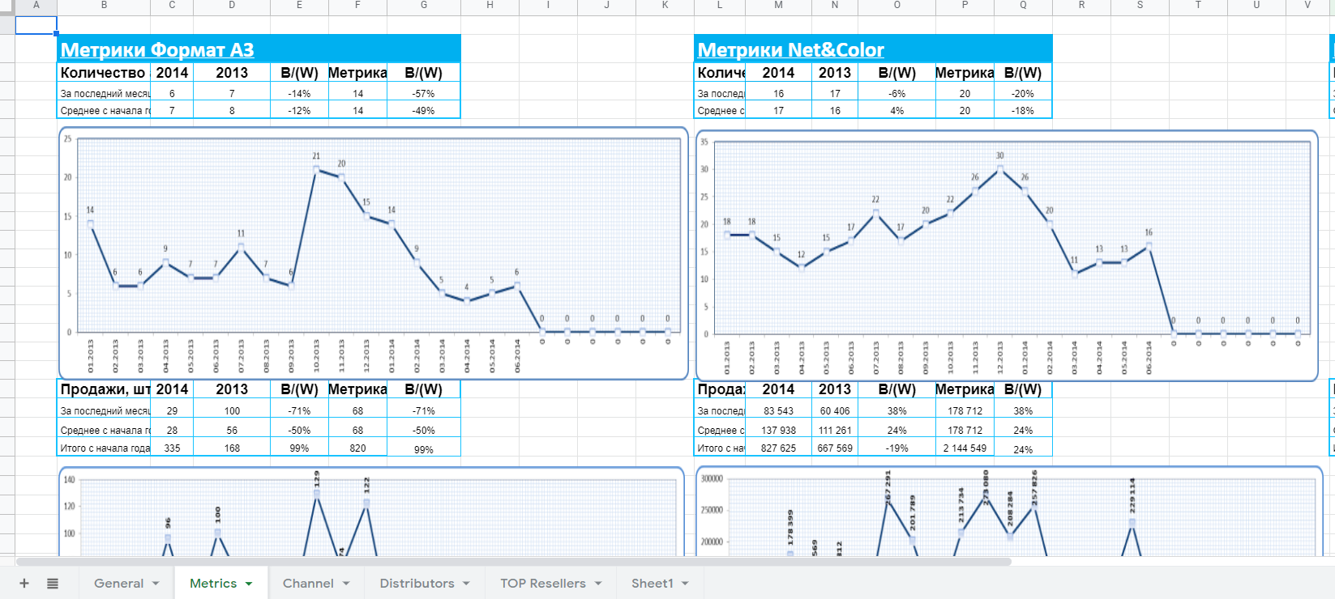Select the A3 quantity line chart
The image size is (1335, 599).
point(373,253)
